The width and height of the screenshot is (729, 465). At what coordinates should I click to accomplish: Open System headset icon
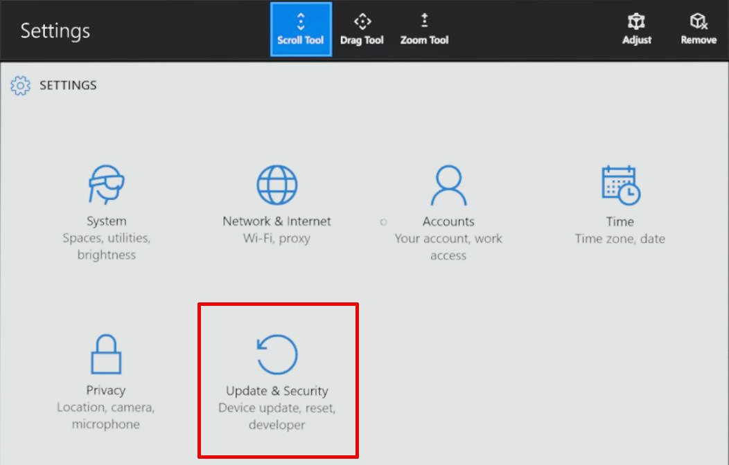(106, 184)
